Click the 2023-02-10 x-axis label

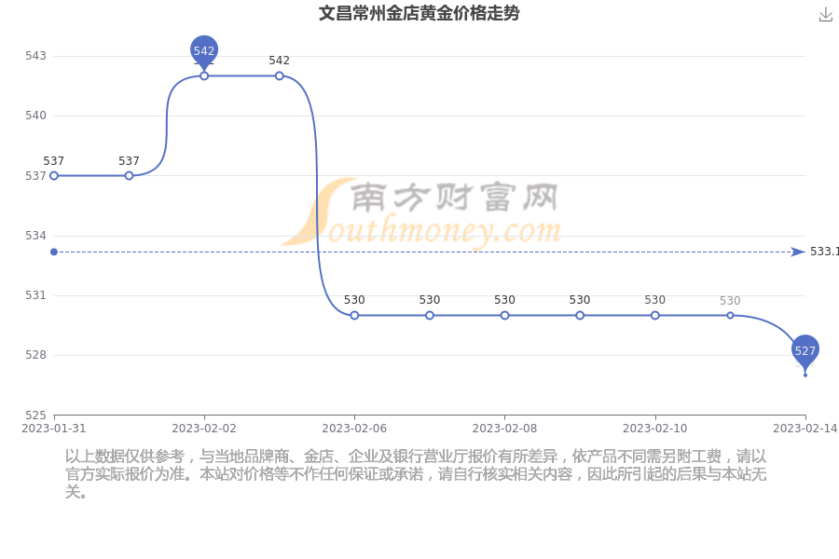click(655, 429)
